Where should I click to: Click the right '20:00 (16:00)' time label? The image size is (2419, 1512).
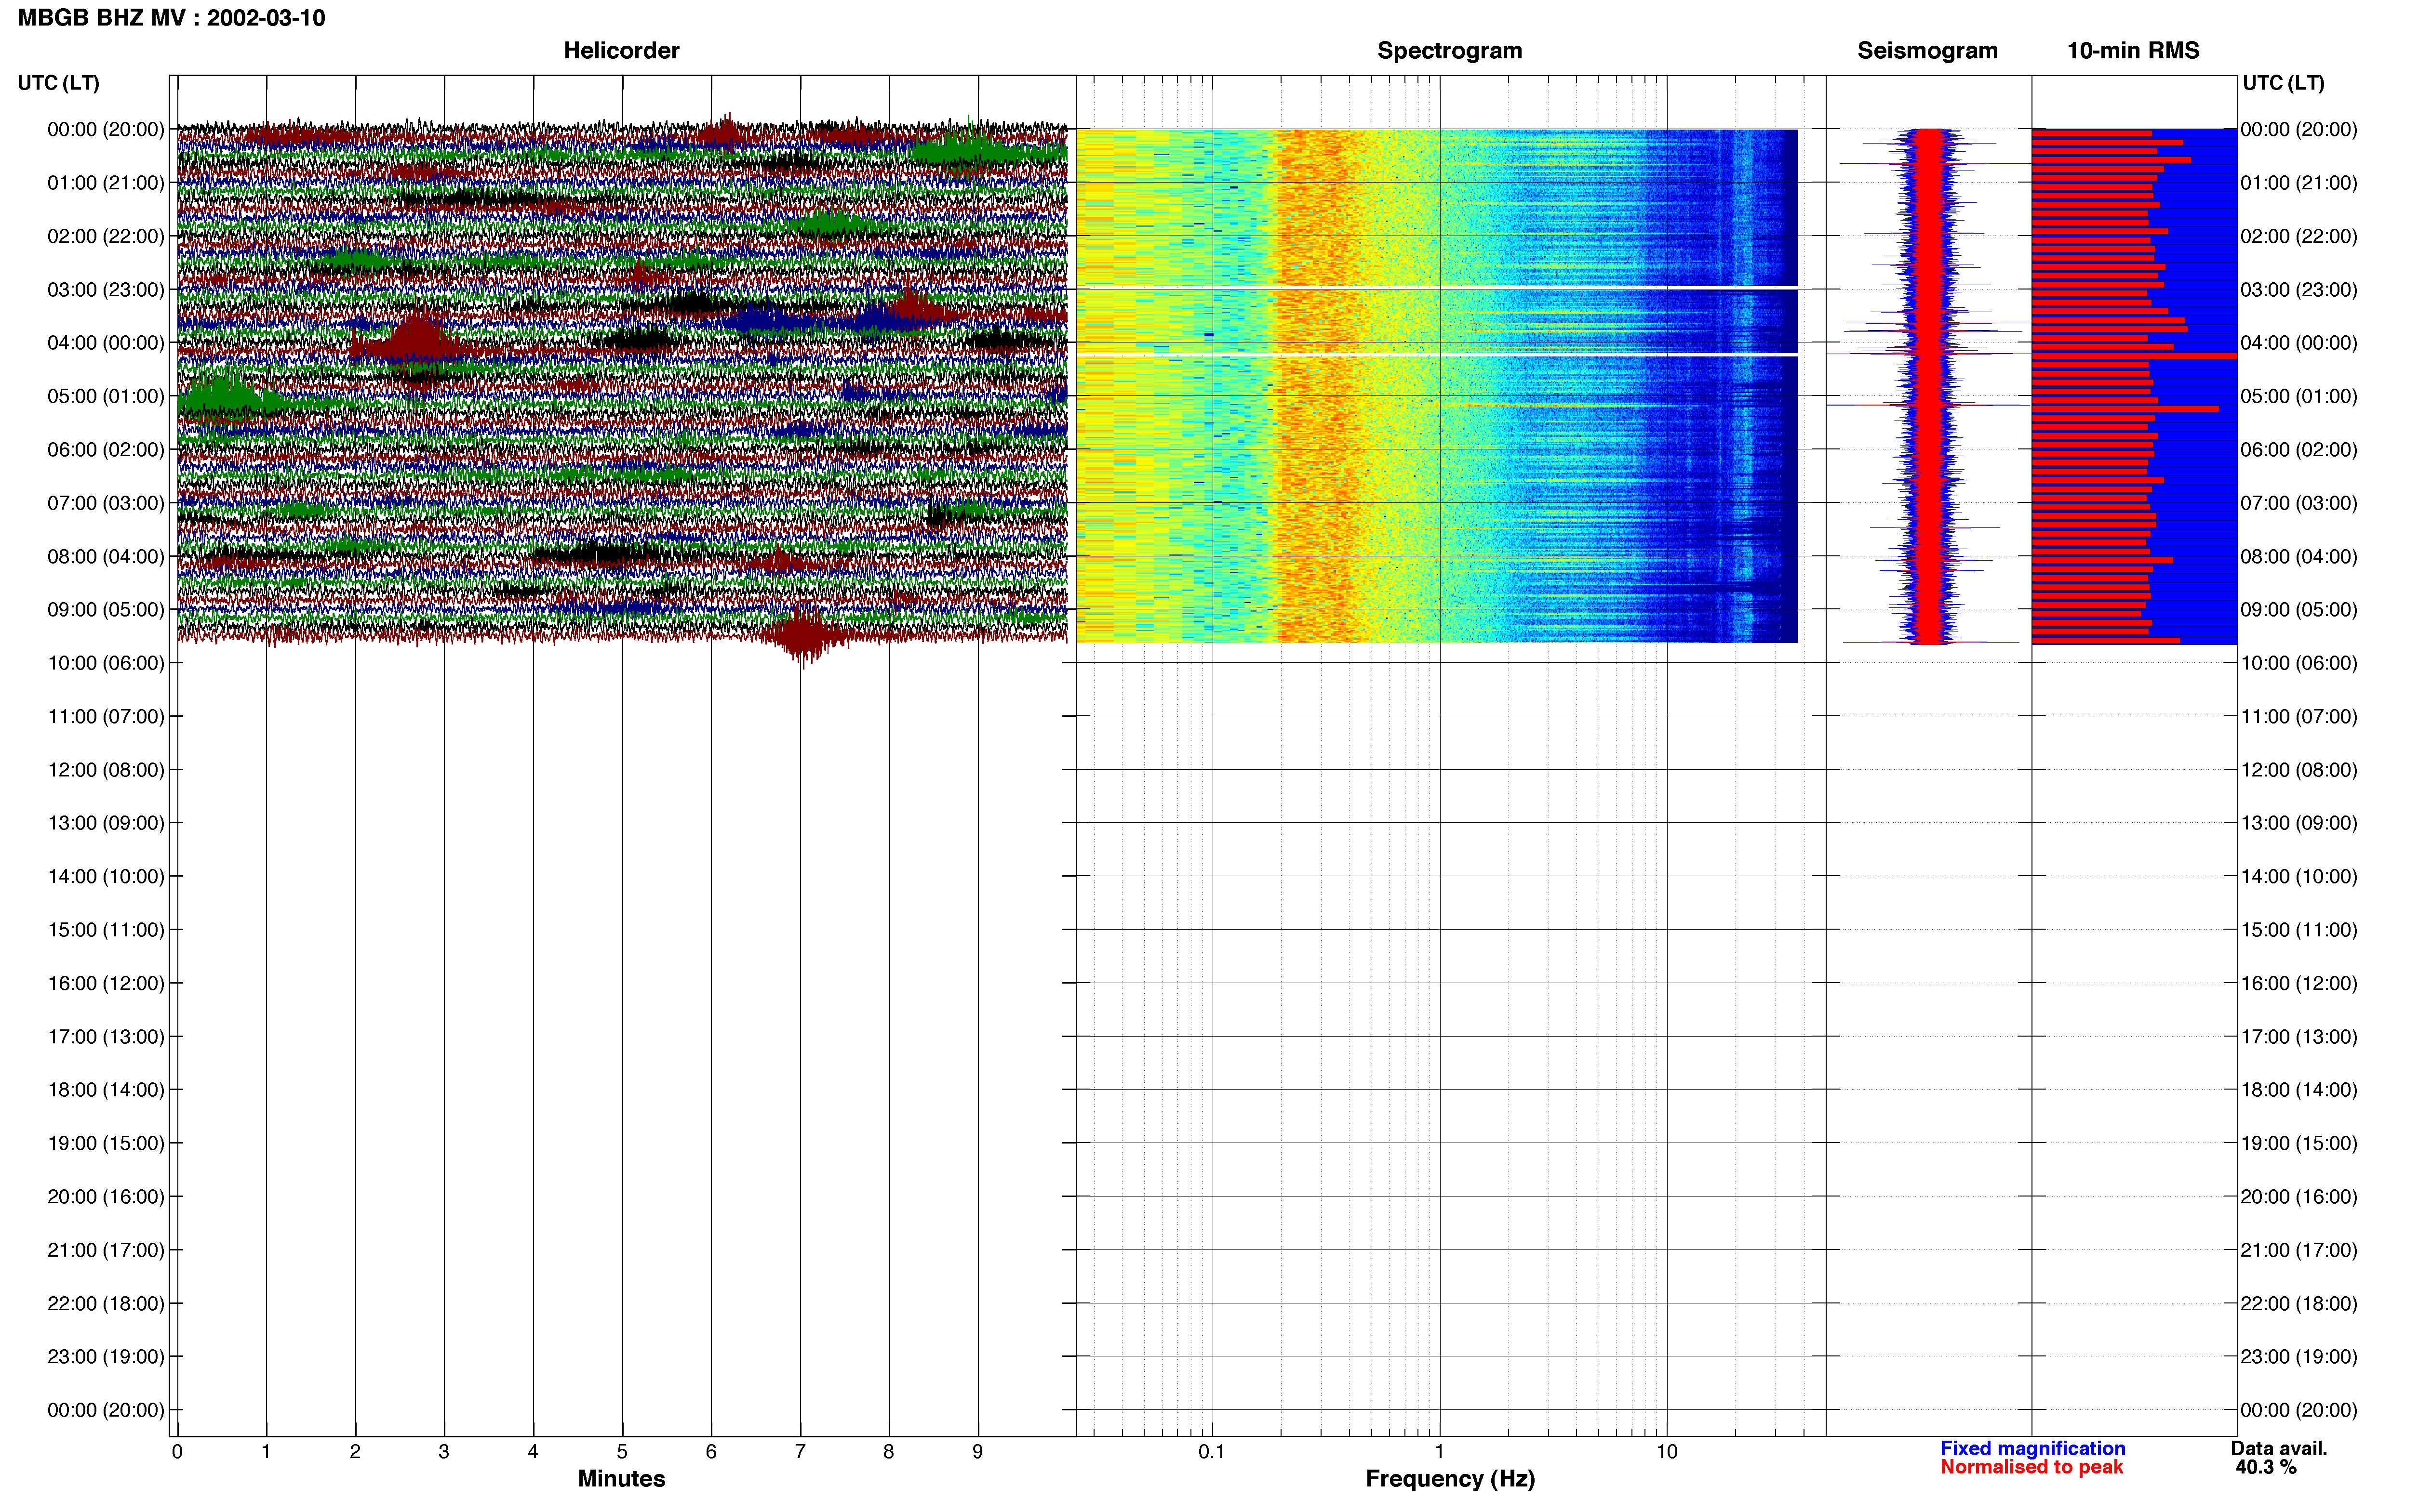pyautogui.click(x=2299, y=1197)
